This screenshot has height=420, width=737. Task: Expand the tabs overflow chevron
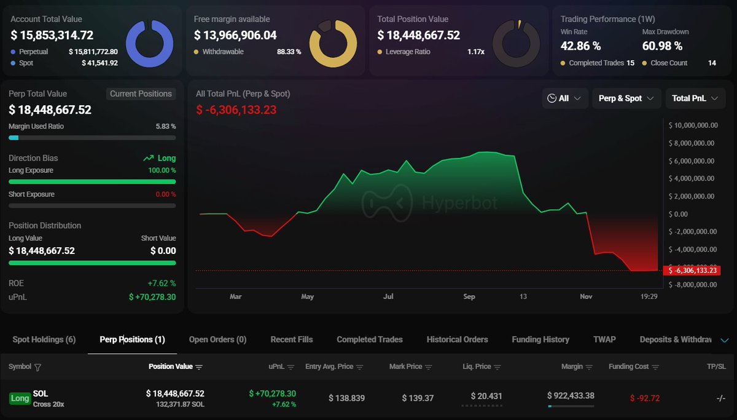(x=725, y=340)
